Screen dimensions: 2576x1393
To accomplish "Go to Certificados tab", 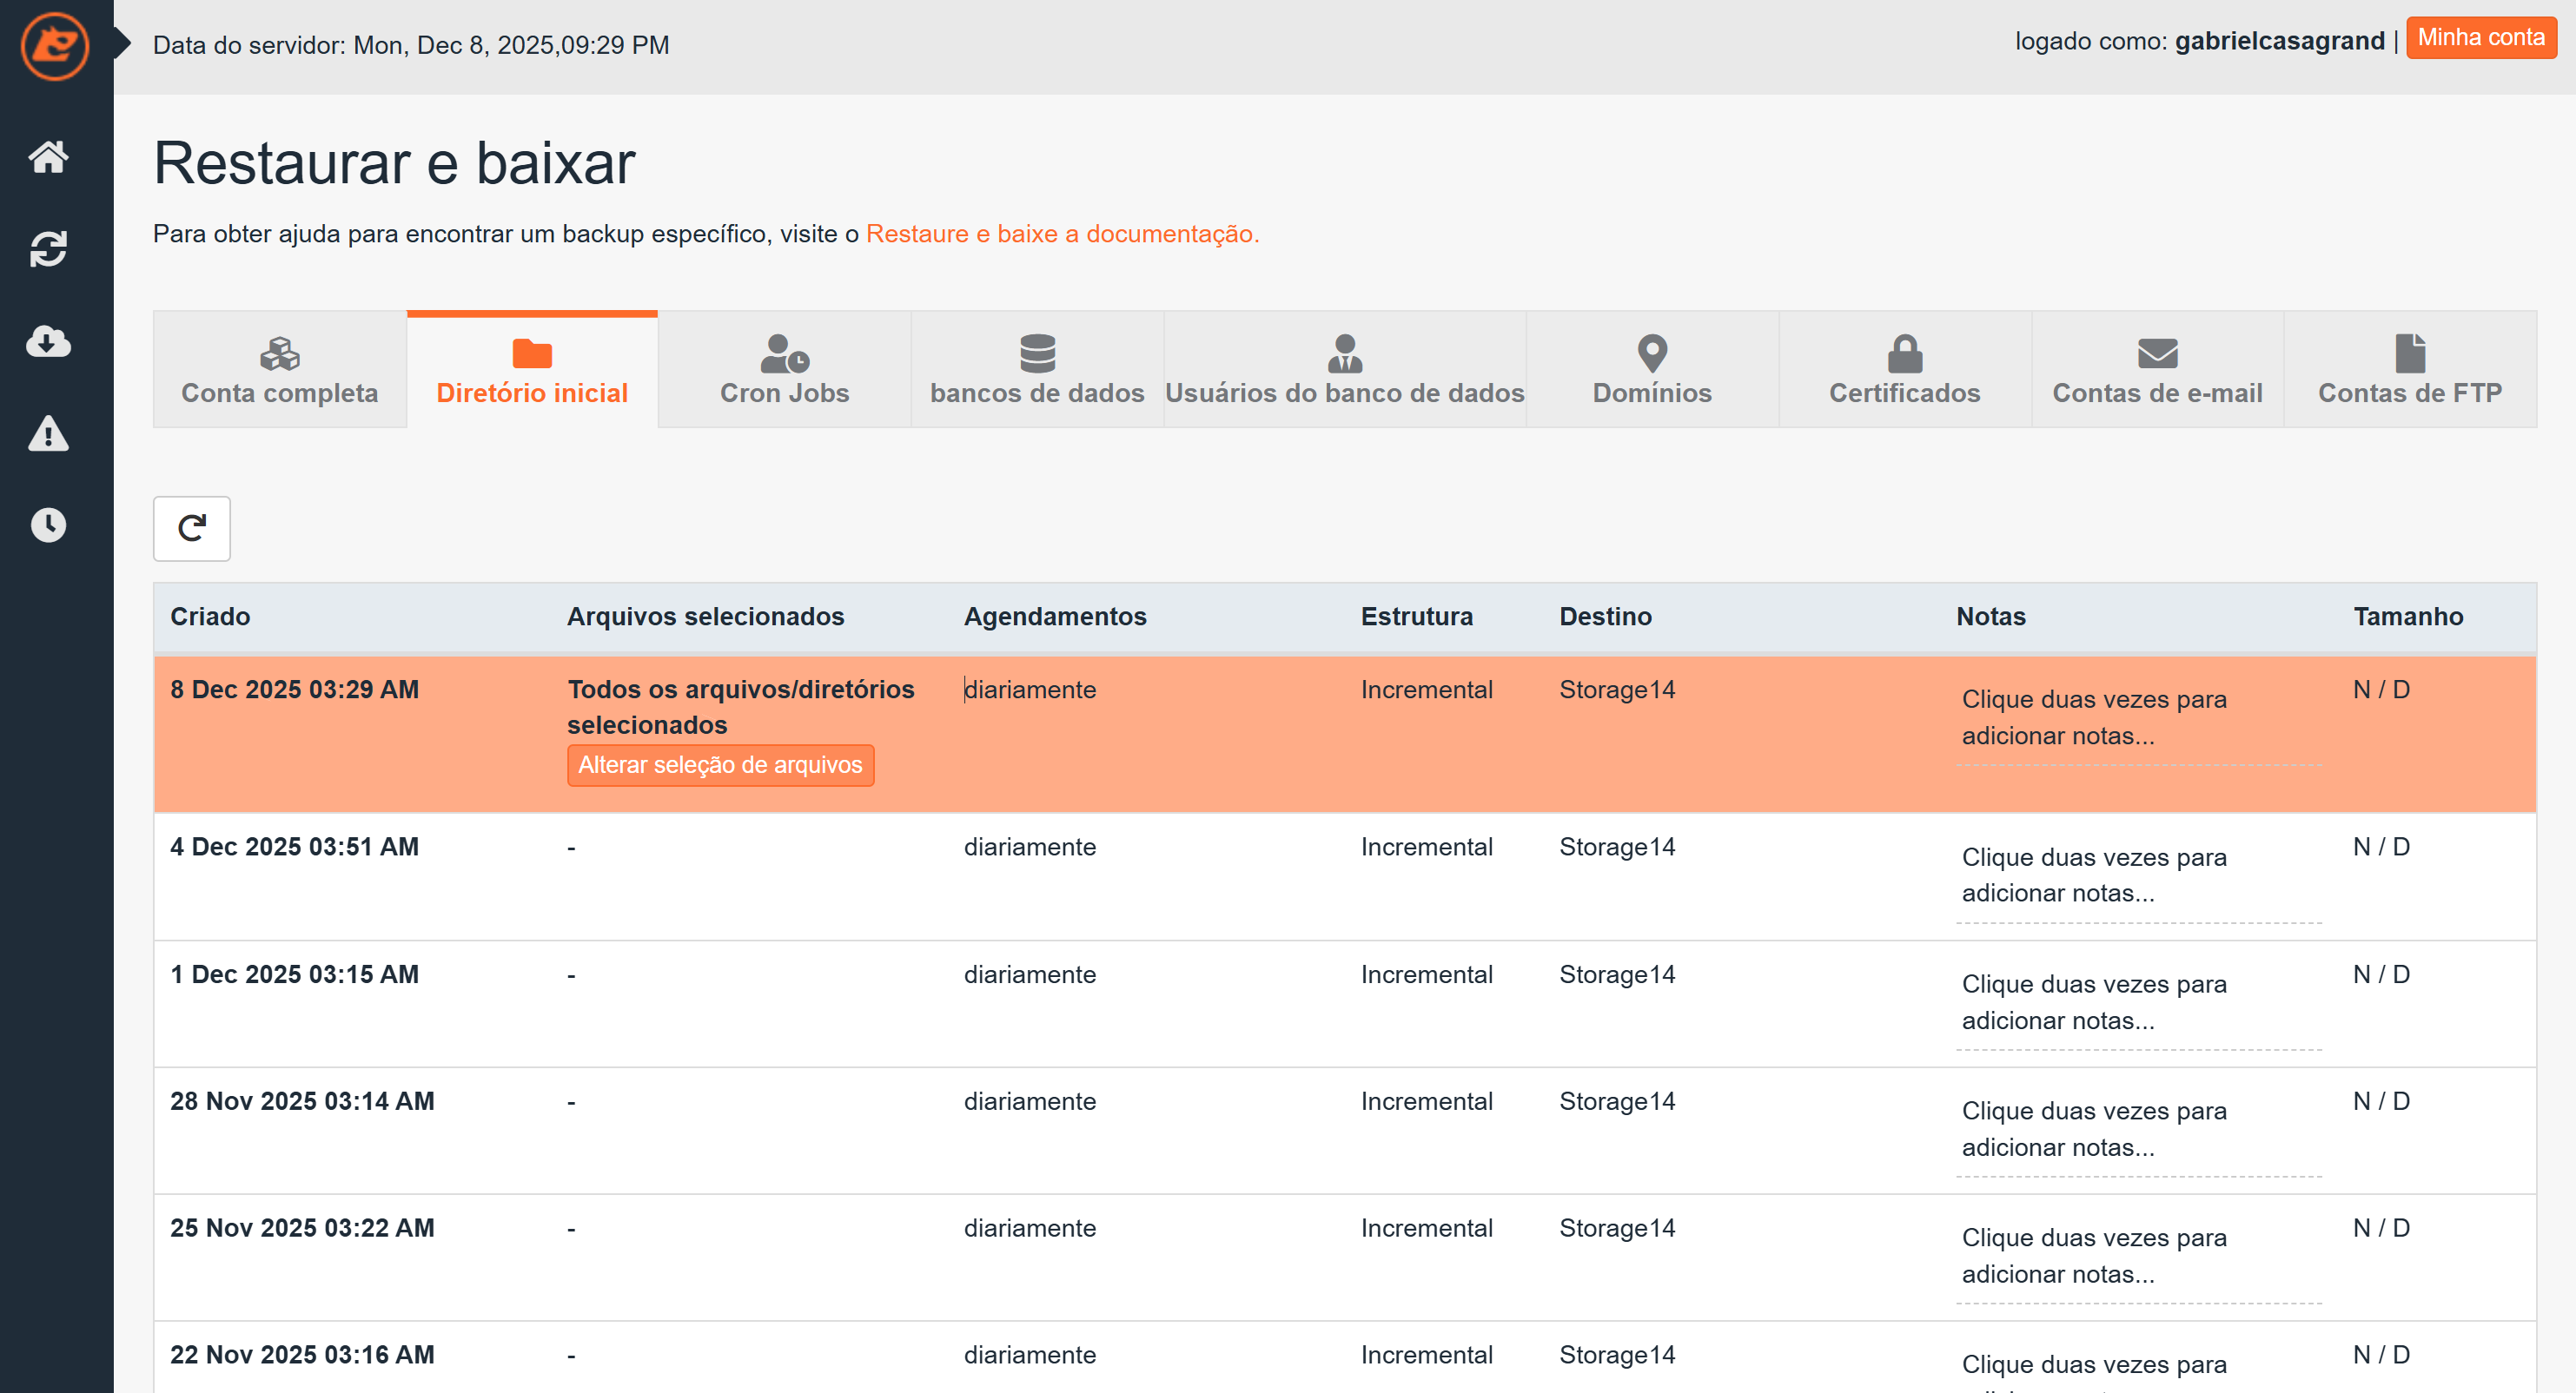I will [x=1904, y=370].
